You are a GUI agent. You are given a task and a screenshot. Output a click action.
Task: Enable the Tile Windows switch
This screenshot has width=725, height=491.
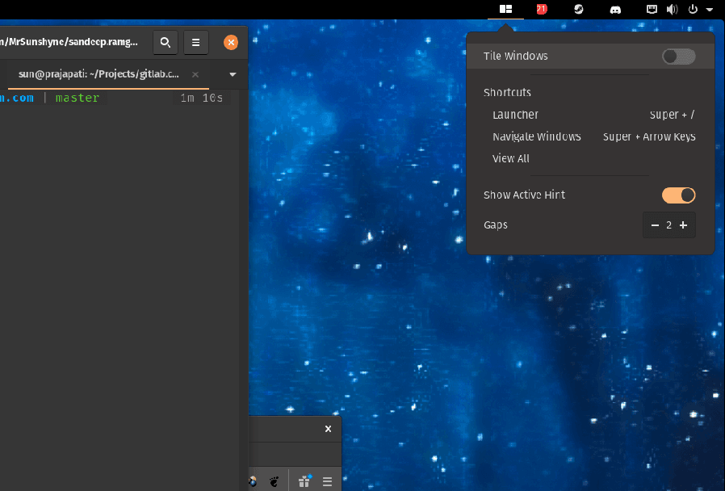678,57
